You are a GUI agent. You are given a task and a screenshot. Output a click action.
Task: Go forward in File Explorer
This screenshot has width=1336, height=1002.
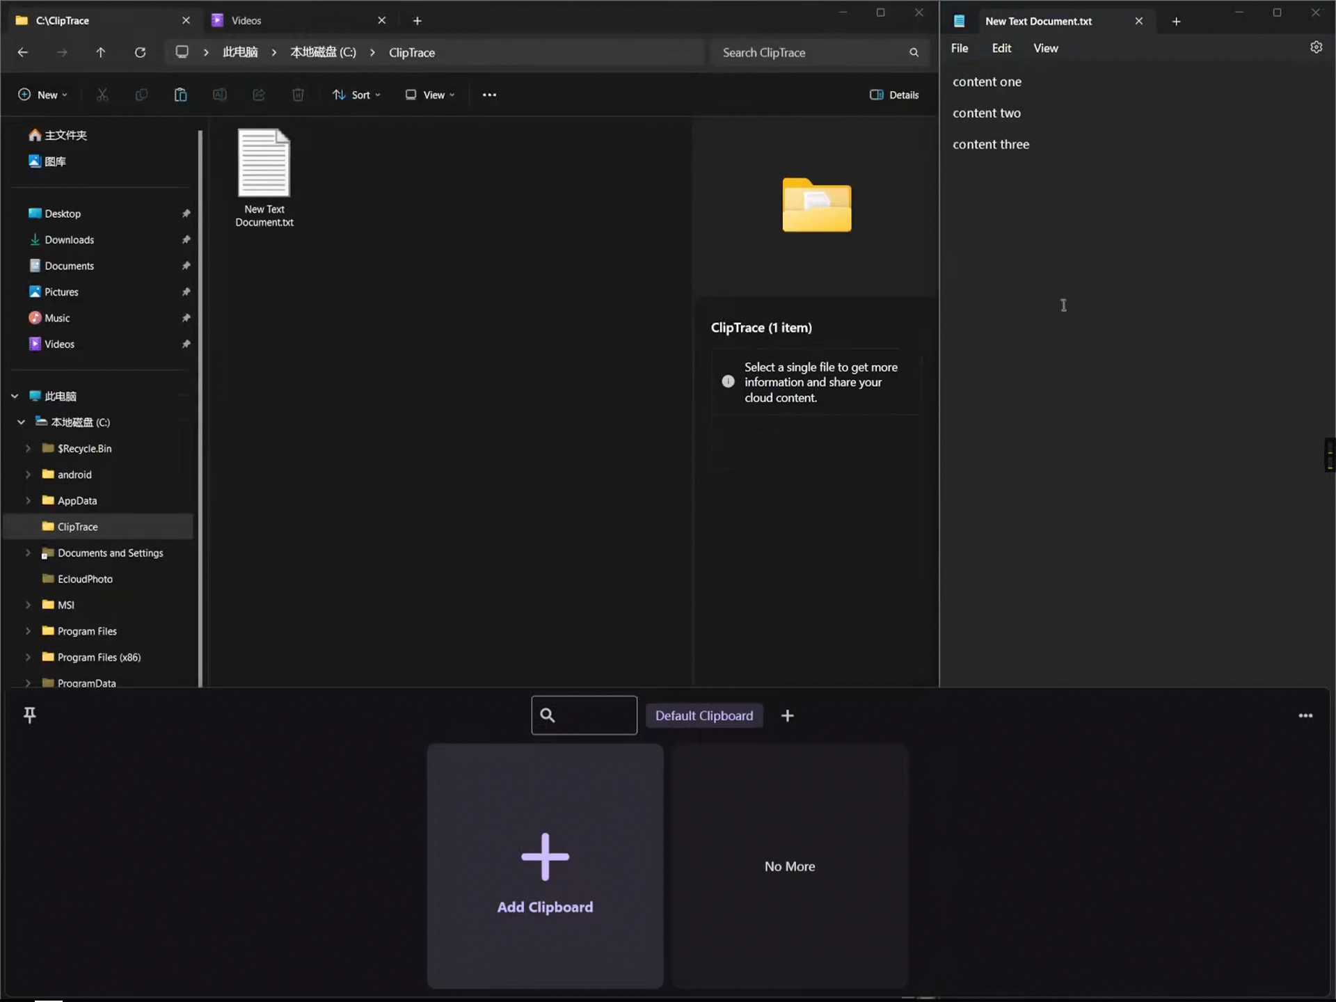[x=62, y=52]
